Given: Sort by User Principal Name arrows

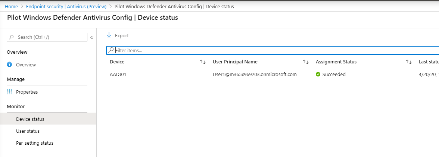Looking at the screenshot, I should coord(306,62).
